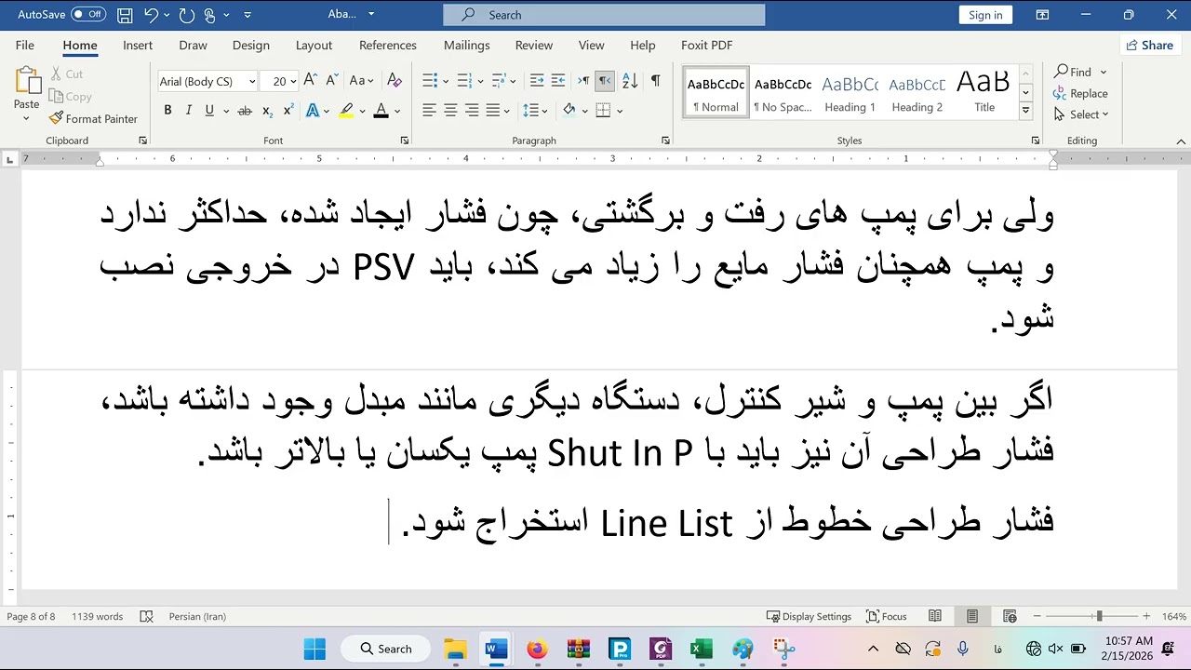The image size is (1191, 670).
Task: Open the font size dropdown
Action: pos(293,81)
